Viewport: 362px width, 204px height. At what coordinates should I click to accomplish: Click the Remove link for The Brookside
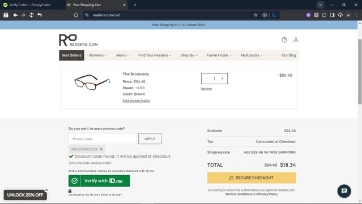(x=206, y=89)
